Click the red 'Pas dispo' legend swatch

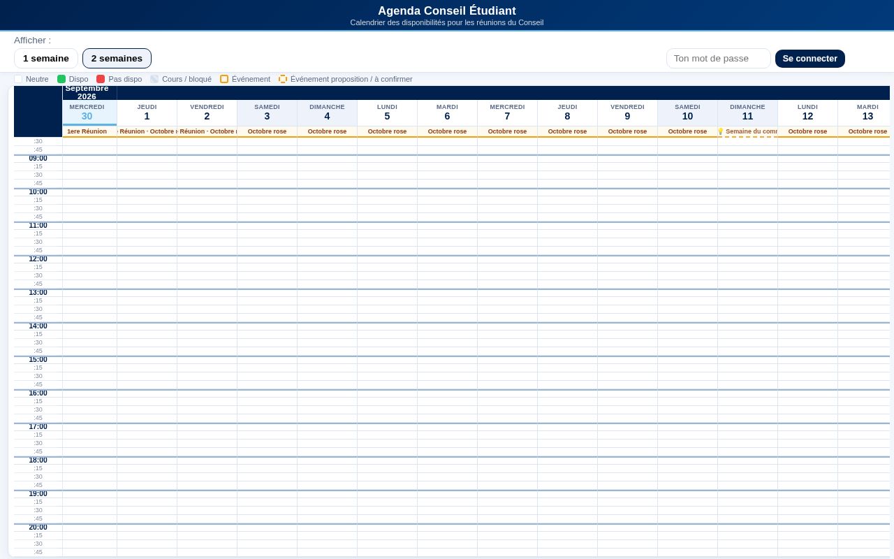101,79
